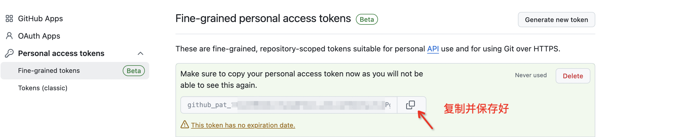Click the Beta badge in Fine-grained tokens row
Viewport: 674px width, 137px height.
click(134, 71)
